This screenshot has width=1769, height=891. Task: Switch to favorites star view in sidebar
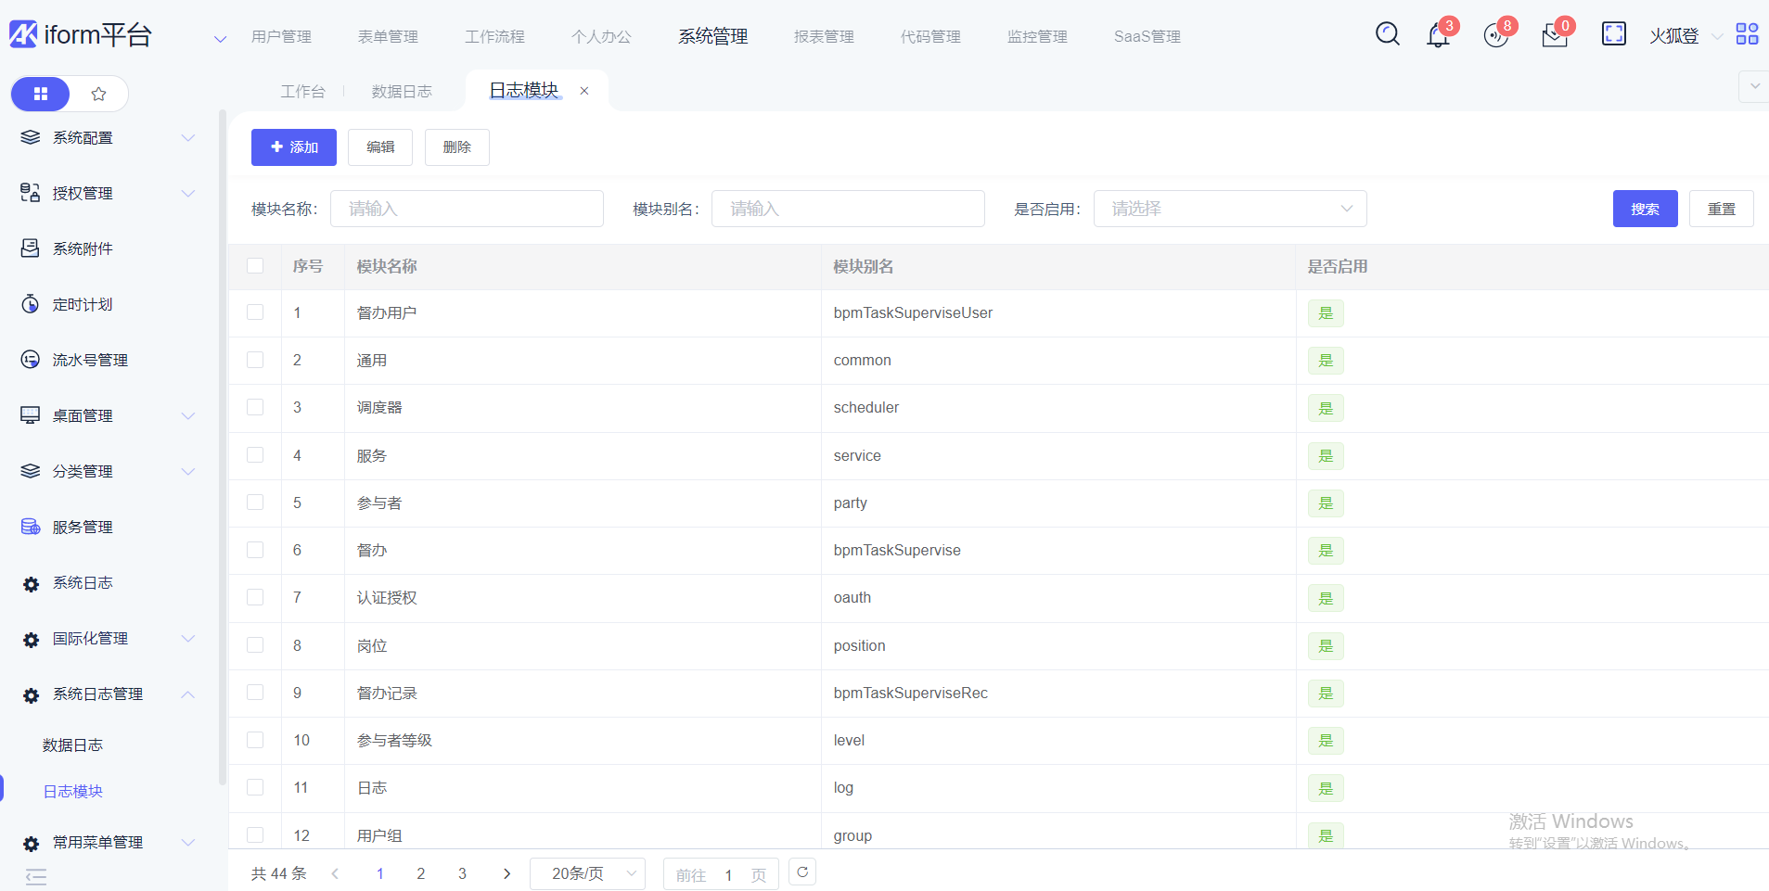[x=98, y=94]
